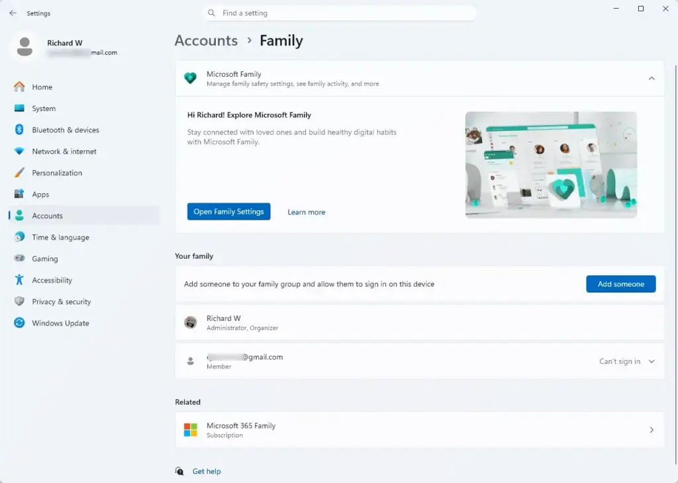Click the Network wifi icon
This screenshot has width=678, height=483.
(x=19, y=152)
